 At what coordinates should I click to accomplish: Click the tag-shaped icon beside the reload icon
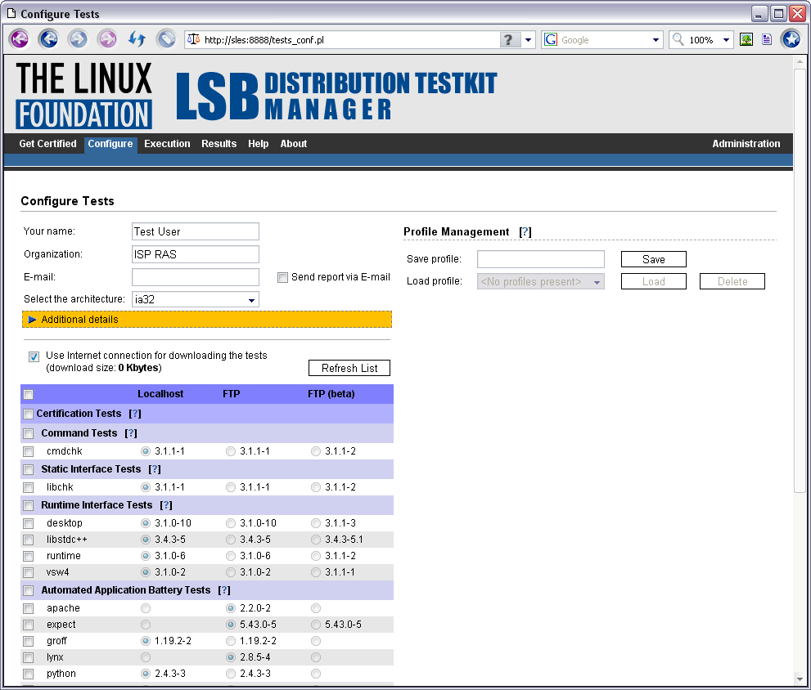166,39
